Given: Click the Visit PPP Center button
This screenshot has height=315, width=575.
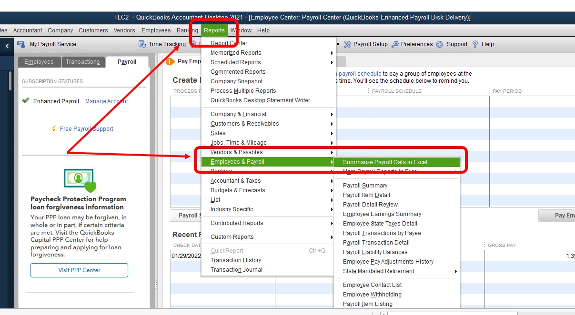Looking at the screenshot, I should [80, 270].
